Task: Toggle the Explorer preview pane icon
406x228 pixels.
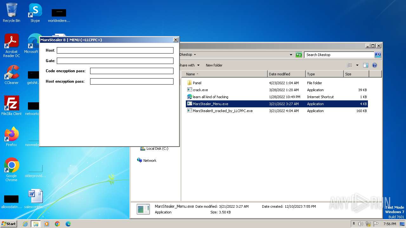Action: click(x=365, y=65)
